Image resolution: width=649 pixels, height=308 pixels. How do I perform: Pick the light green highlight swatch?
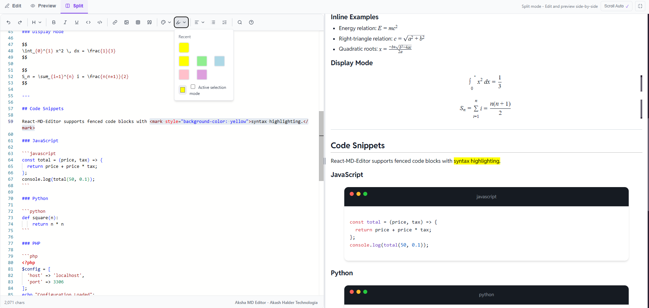pos(202,61)
